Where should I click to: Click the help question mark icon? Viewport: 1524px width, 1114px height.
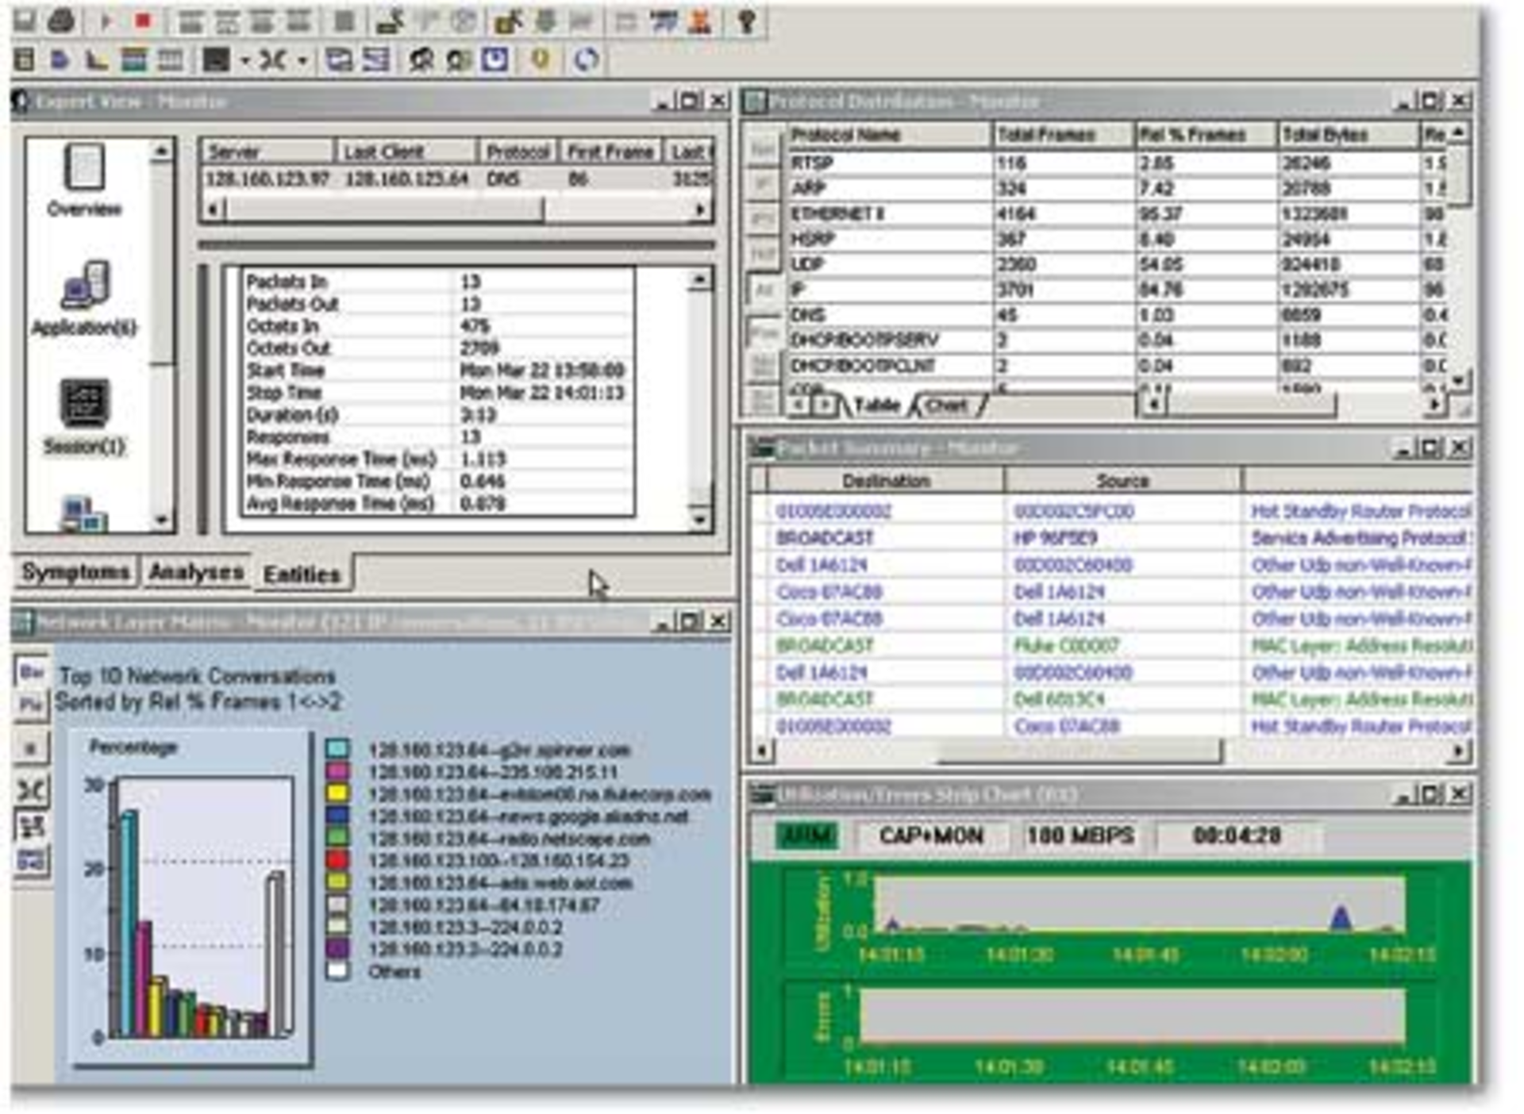pos(745,21)
